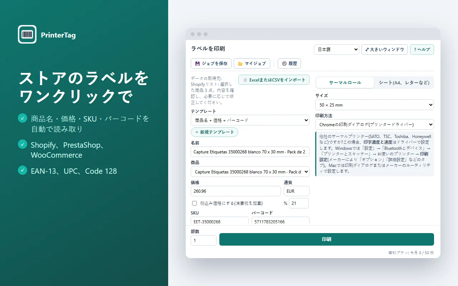Image resolution: width=458 pixels, height=286 pixels.
Task: Click the 新規テンプレート button
Action: click(x=214, y=132)
